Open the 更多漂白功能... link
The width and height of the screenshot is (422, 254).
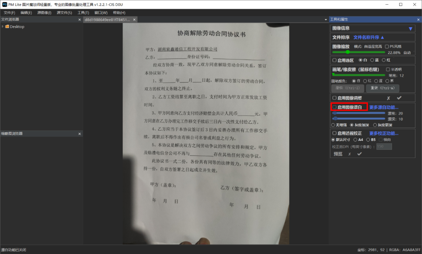384,107
